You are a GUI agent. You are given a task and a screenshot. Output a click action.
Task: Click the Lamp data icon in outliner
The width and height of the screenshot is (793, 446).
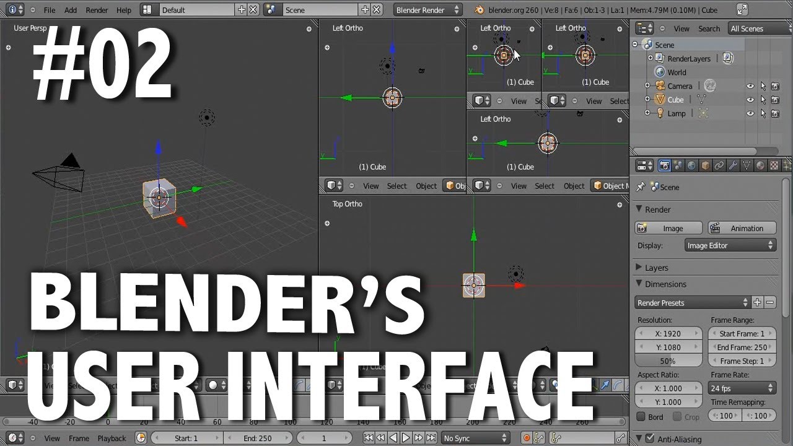coord(703,113)
